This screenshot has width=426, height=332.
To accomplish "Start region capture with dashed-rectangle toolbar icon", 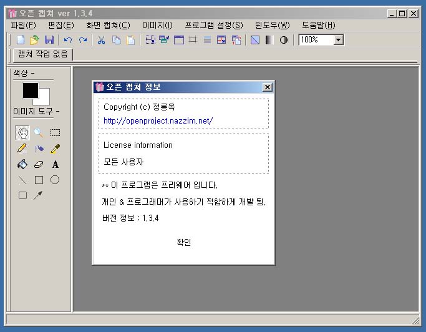I will click(x=150, y=40).
